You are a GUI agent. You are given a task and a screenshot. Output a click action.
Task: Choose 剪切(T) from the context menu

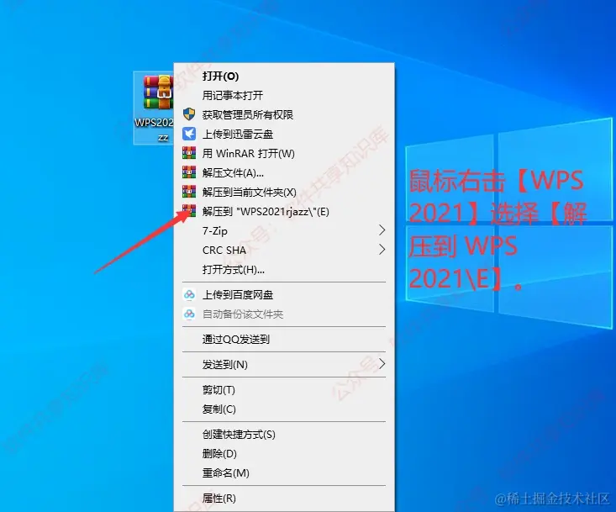[284, 389]
